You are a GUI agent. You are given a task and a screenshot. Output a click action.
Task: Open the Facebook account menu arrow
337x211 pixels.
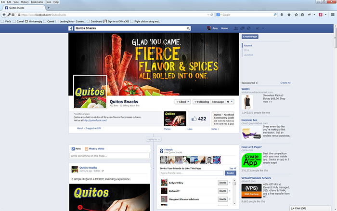click(263, 28)
